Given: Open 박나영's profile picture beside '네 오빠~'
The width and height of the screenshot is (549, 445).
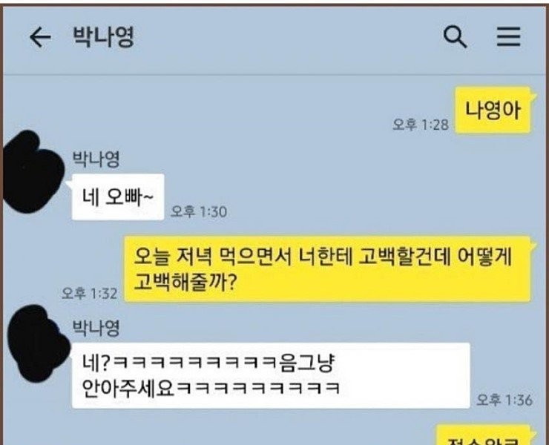Looking at the screenshot, I should (32, 171).
